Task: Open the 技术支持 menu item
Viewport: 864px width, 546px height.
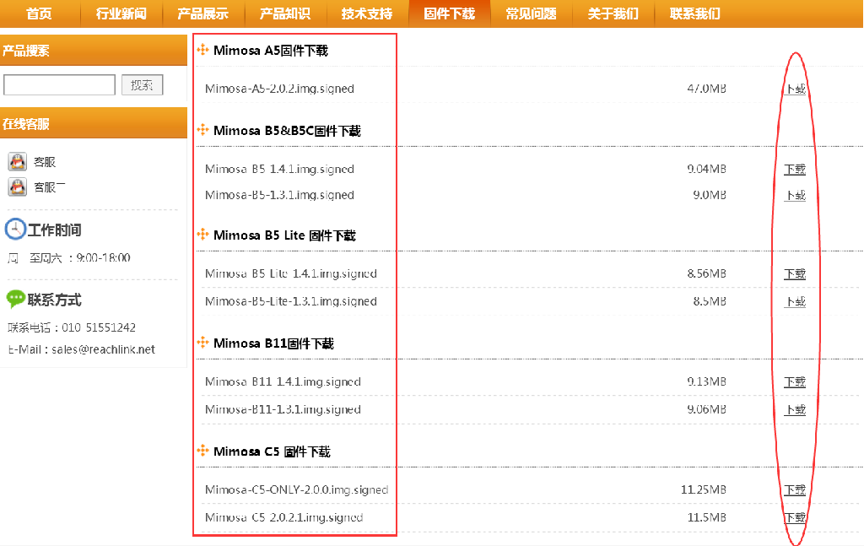Action: pos(368,14)
